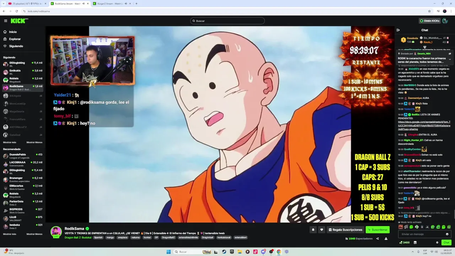Open Discord from the taskbar
Viewport: 455px width, 256px height.
pyautogui.click(x=263, y=252)
